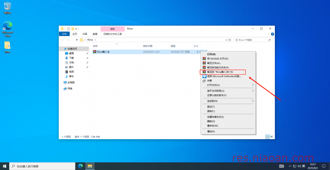Scan with Microsoft Defender menu entry

pyautogui.click(x=228, y=76)
